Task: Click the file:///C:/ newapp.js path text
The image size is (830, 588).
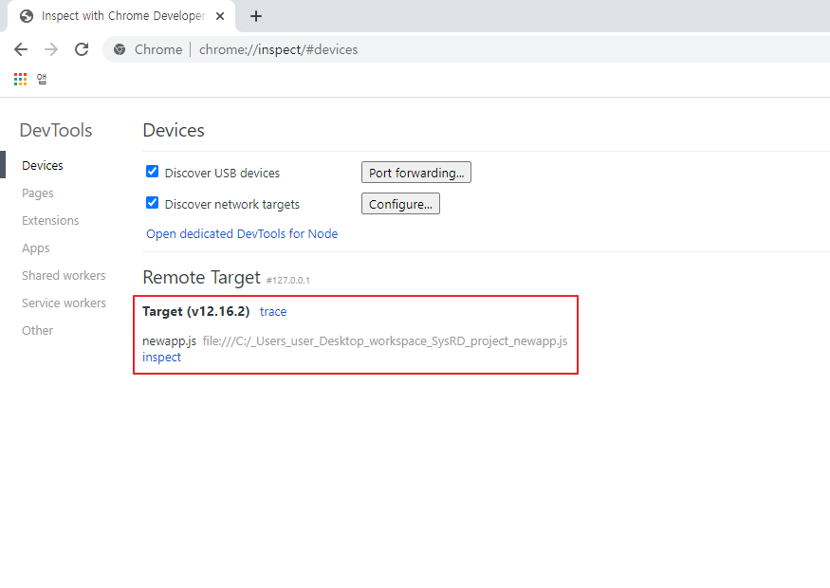Action: (385, 340)
